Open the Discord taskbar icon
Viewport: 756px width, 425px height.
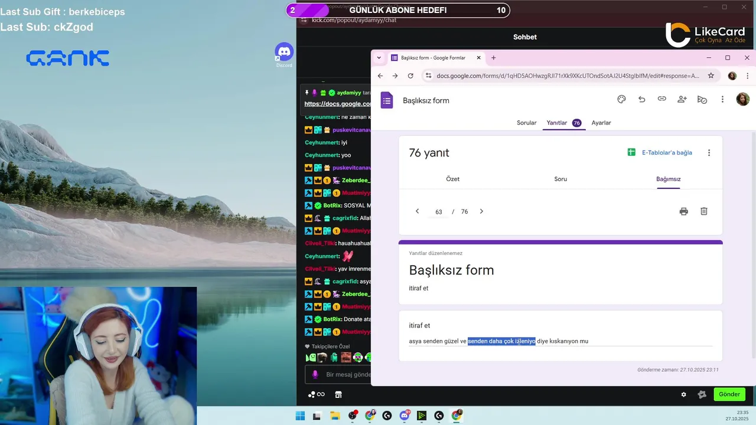pos(405,416)
